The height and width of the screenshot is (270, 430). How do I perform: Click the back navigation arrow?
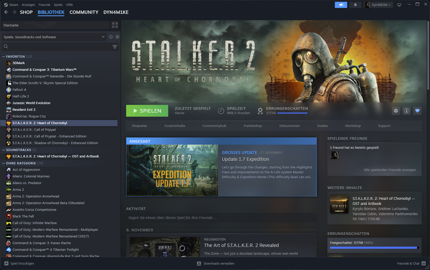6,12
